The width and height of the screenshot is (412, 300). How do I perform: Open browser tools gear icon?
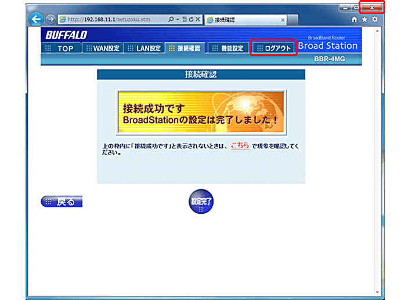coord(375,19)
